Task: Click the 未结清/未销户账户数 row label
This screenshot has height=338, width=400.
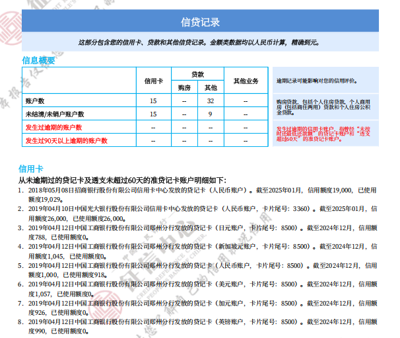Action: [55, 114]
